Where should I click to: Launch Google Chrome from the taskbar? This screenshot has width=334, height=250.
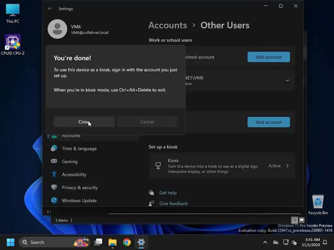pos(127,242)
